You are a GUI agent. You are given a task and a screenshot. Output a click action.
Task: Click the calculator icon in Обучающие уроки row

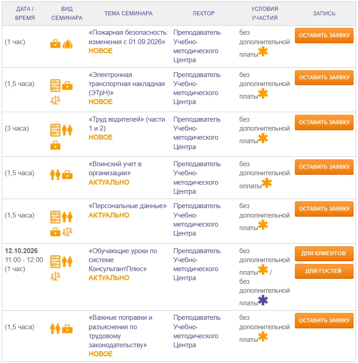[55, 262]
